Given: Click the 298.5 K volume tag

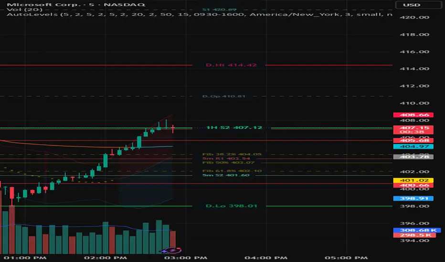Looking at the screenshot, I should click(x=414, y=235).
